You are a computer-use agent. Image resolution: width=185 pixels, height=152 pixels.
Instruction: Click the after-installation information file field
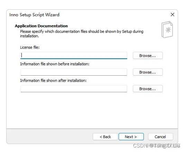pos(74,88)
